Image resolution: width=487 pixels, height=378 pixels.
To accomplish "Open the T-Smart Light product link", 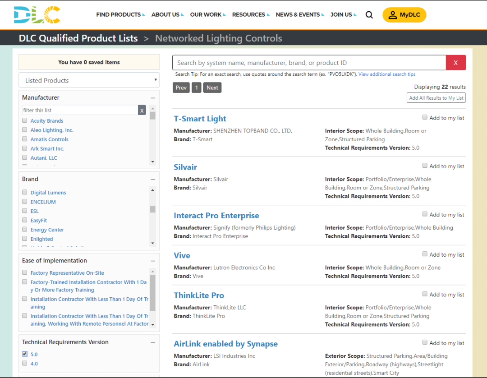I will 200,119.
